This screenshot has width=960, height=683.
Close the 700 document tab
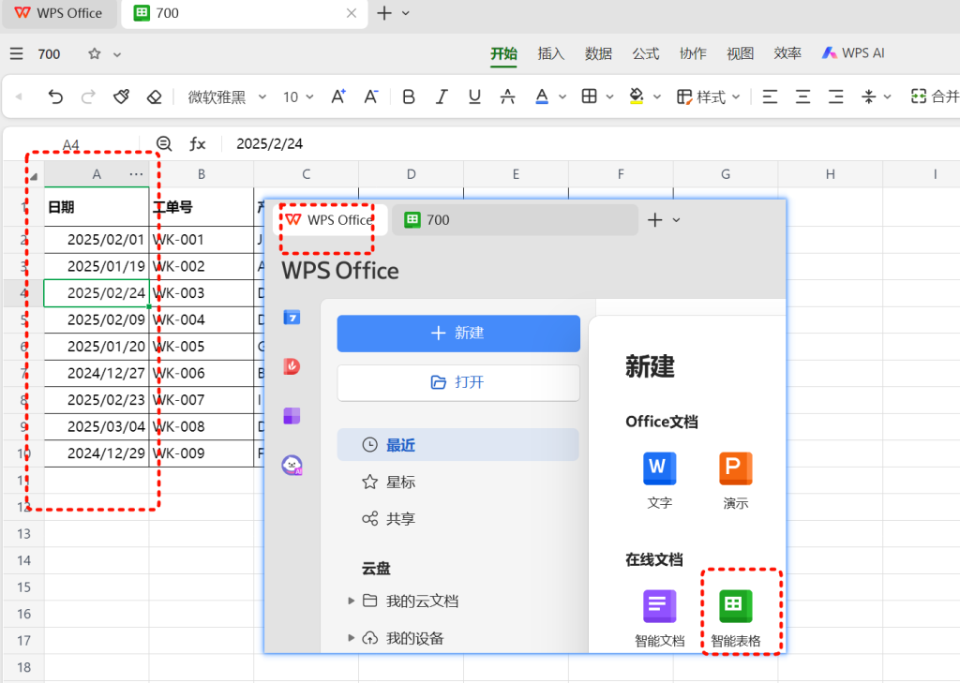352,13
